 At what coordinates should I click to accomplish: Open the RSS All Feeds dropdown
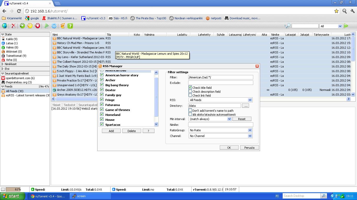[220, 100]
